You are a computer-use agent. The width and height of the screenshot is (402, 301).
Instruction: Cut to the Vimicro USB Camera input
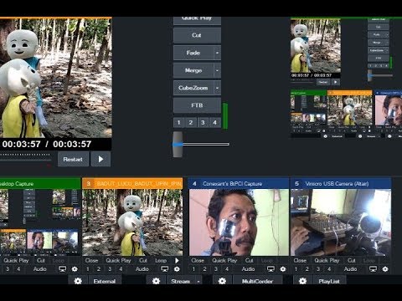coord(352,261)
